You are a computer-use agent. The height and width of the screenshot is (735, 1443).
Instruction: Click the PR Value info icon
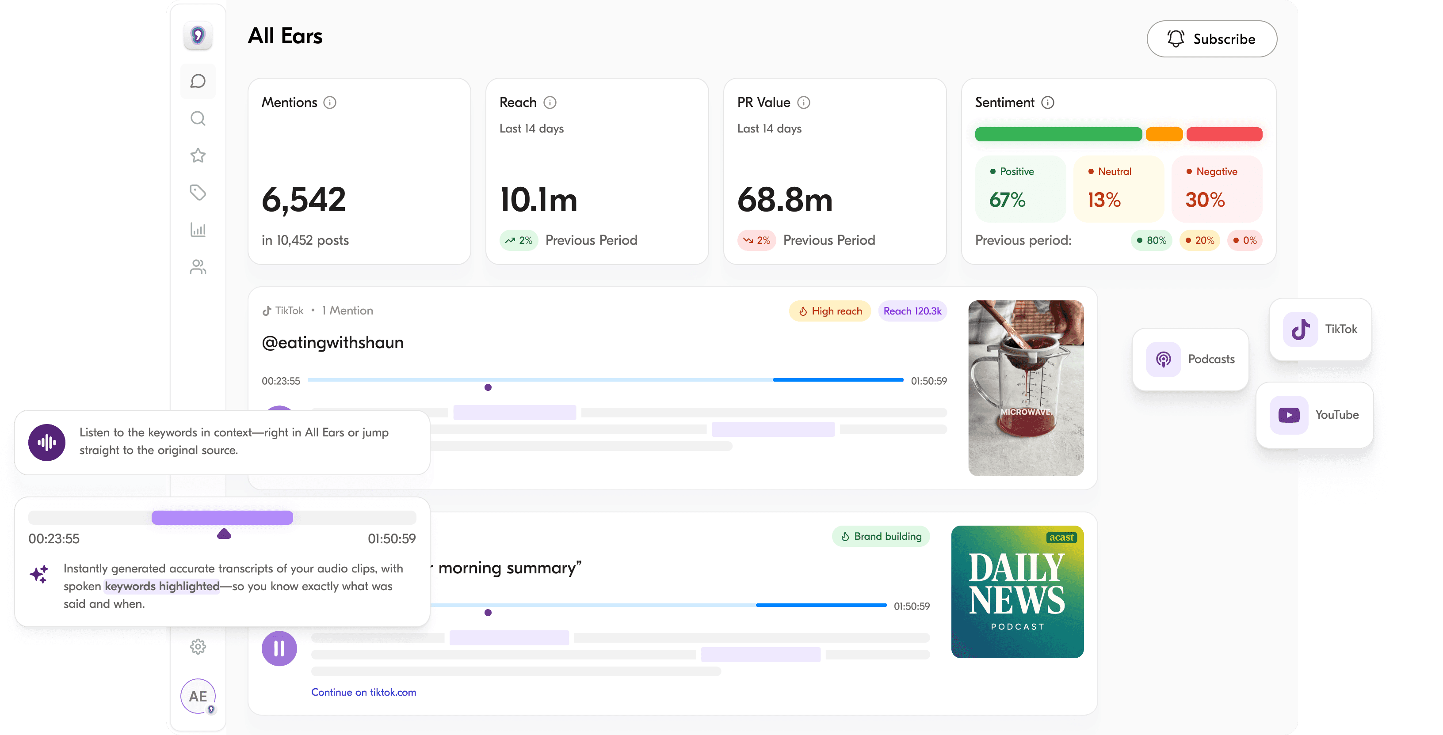804,102
